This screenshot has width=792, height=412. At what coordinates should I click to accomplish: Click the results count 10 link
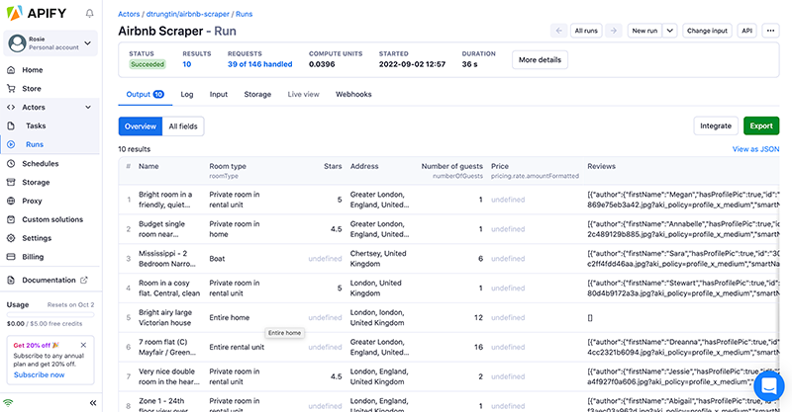click(187, 64)
